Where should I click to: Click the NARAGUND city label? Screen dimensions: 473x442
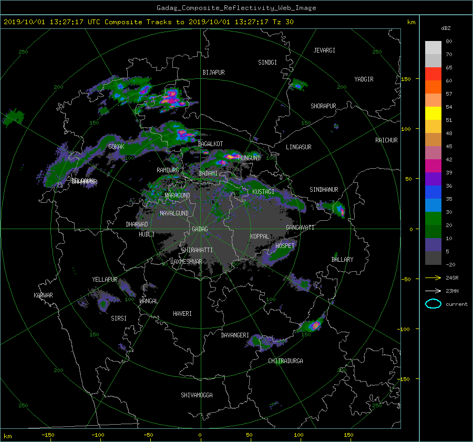[178, 195]
